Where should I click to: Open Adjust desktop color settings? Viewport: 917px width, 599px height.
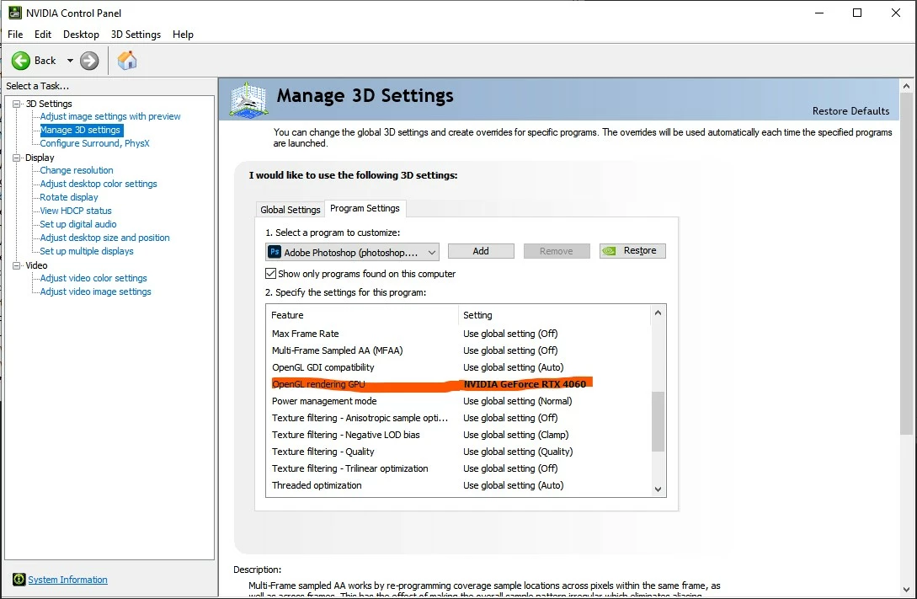point(99,184)
